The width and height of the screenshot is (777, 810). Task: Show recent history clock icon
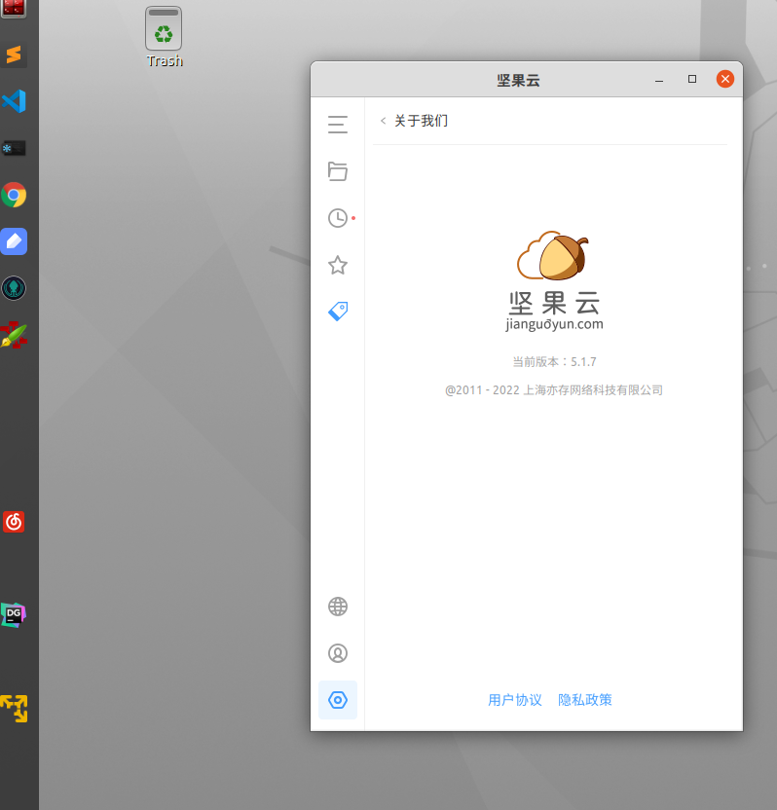tap(338, 218)
